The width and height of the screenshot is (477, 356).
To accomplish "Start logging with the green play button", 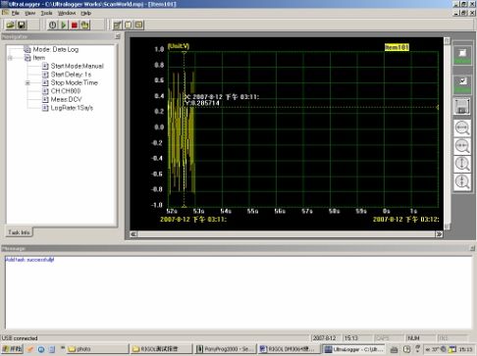I will [64, 25].
